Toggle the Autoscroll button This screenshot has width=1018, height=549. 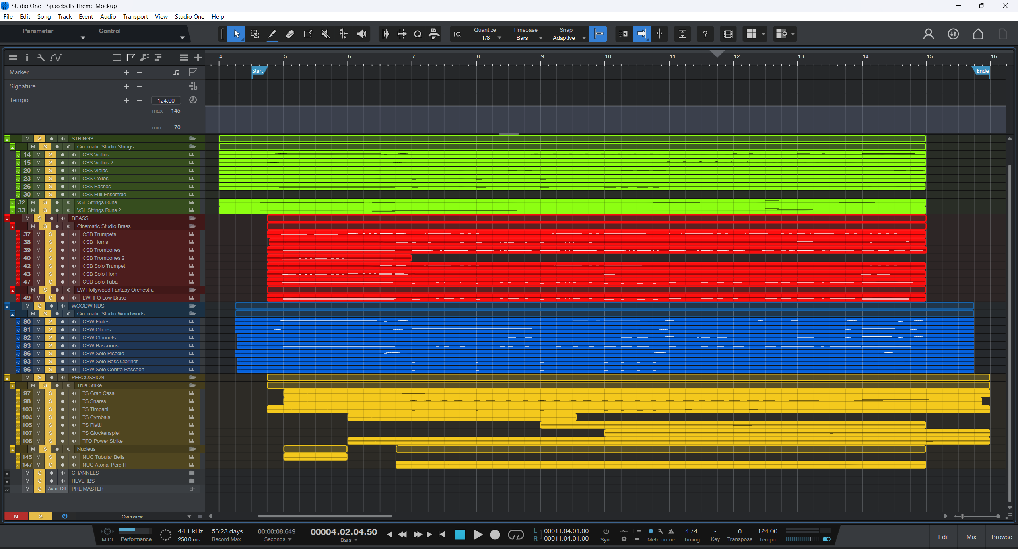(641, 34)
